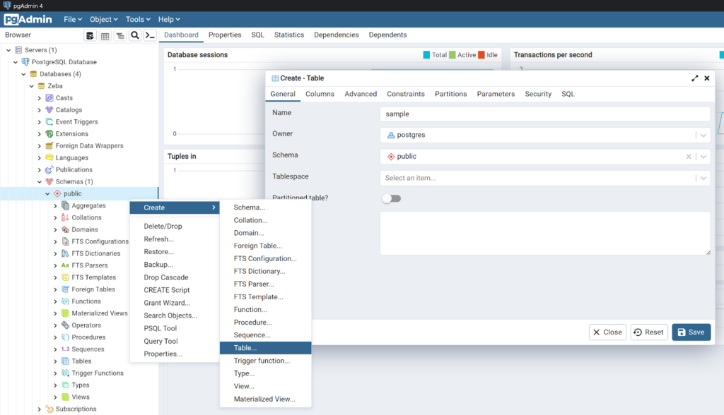Maximize the Create Table dialog
The height and width of the screenshot is (415, 724).
tap(695, 78)
